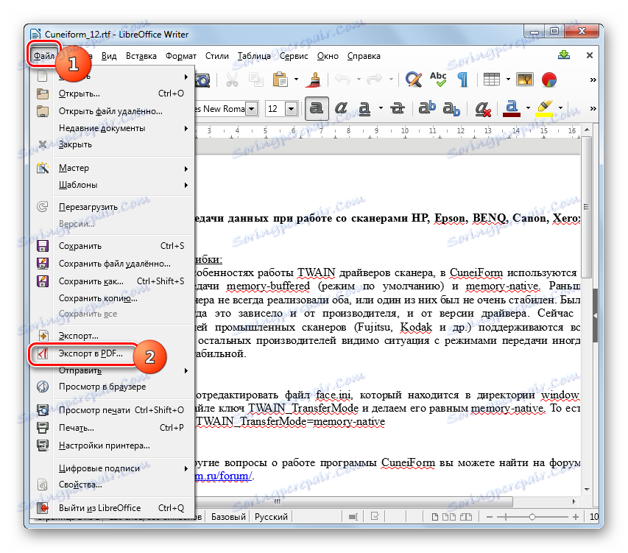Open the Paste options dropdown arrow
The height and width of the screenshot is (553, 628).
[x=297, y=80]
